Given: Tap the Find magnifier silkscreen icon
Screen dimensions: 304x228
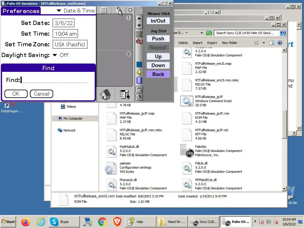Looking at the screenshot, I should pos(118,10).
